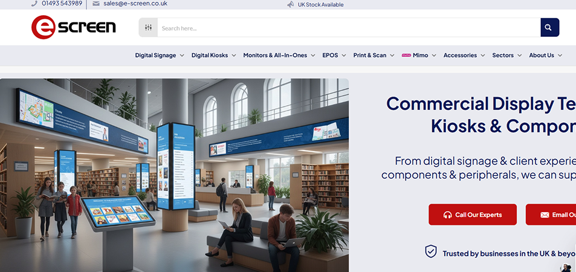Click the phone handset icon
Viewport: 576px width, 272px height.
(x=34, y=3)
